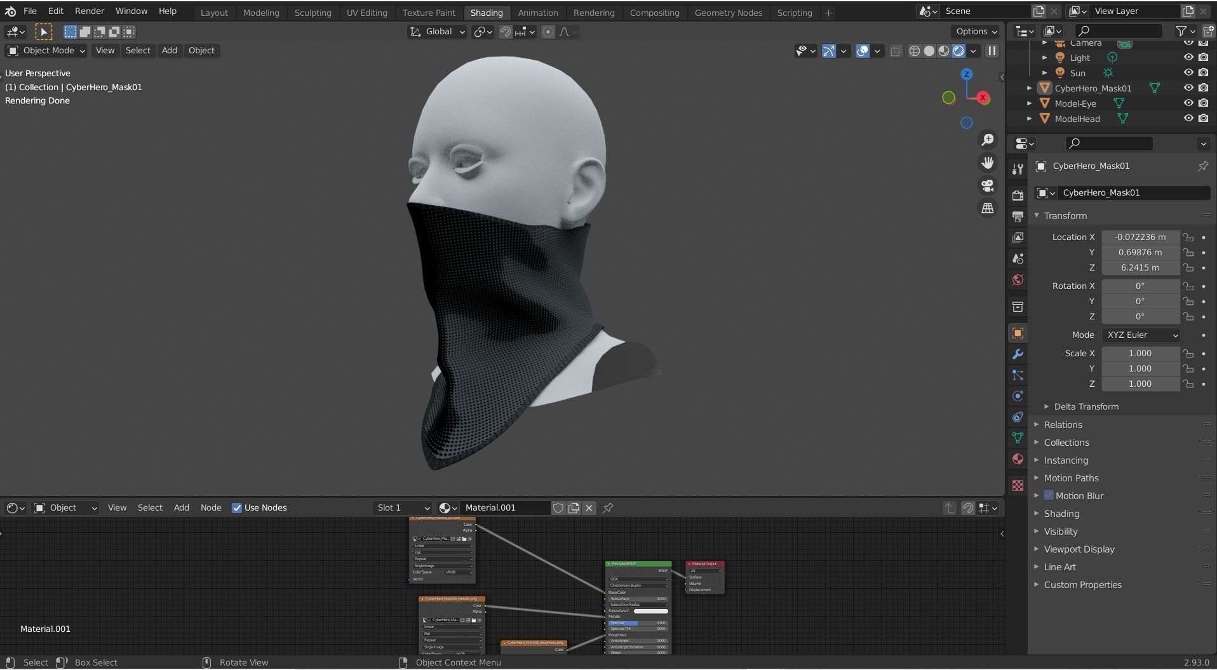Go to parent node tree
Image resolution: width=1217 pixels, height=670 pixels.
[x=949, y=507]
